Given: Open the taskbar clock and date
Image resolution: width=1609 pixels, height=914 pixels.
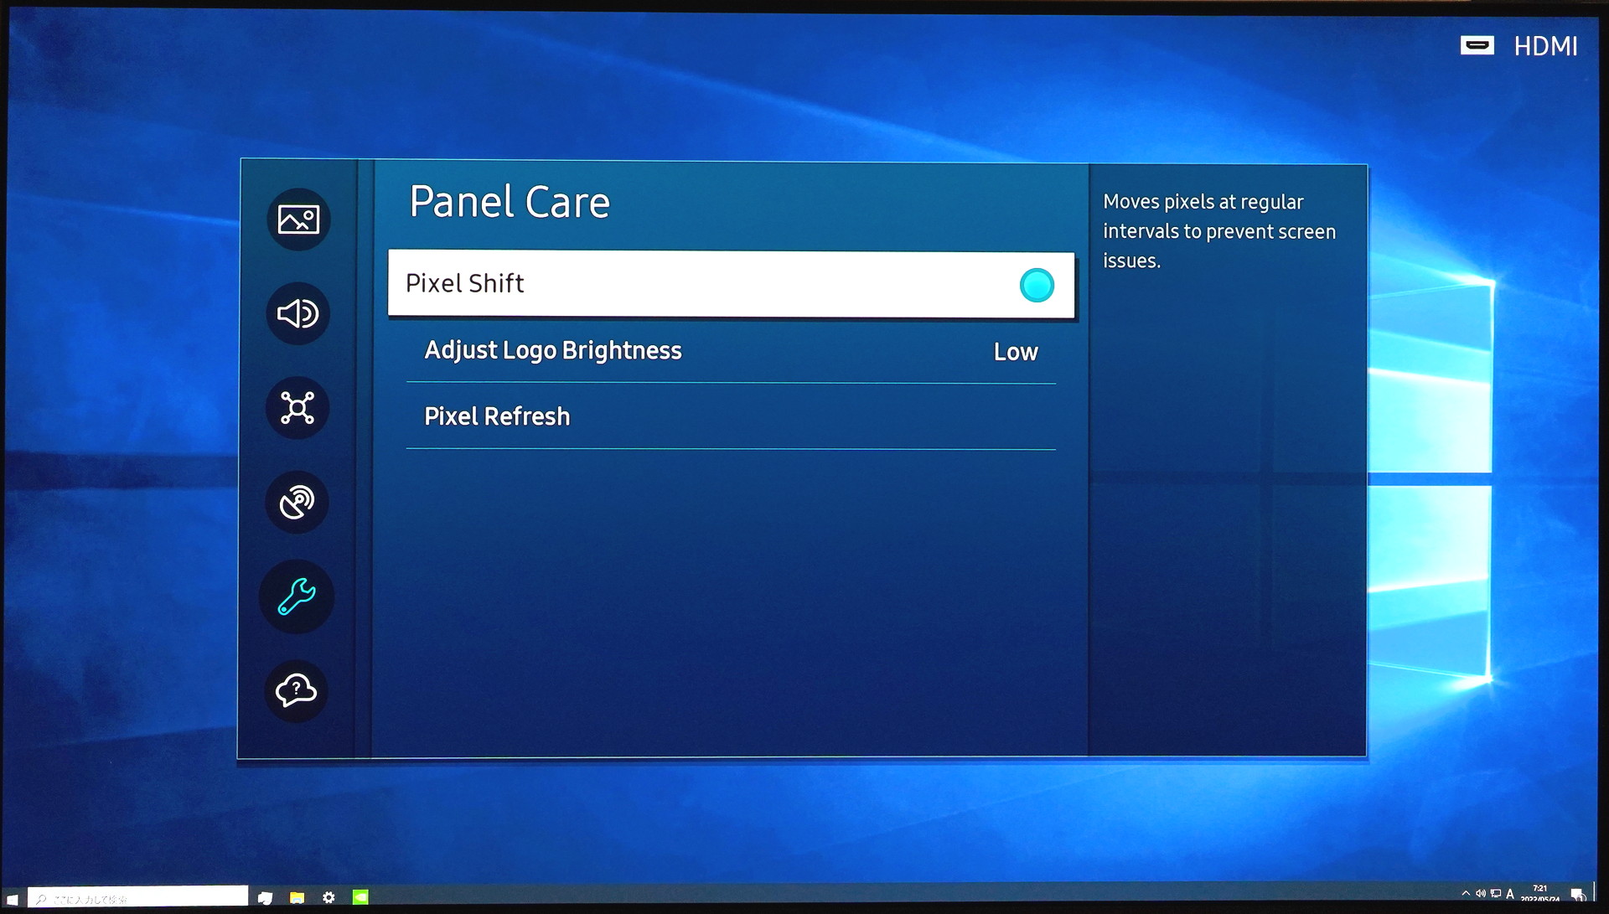Looking at the screenshot, I should 1540,894.
